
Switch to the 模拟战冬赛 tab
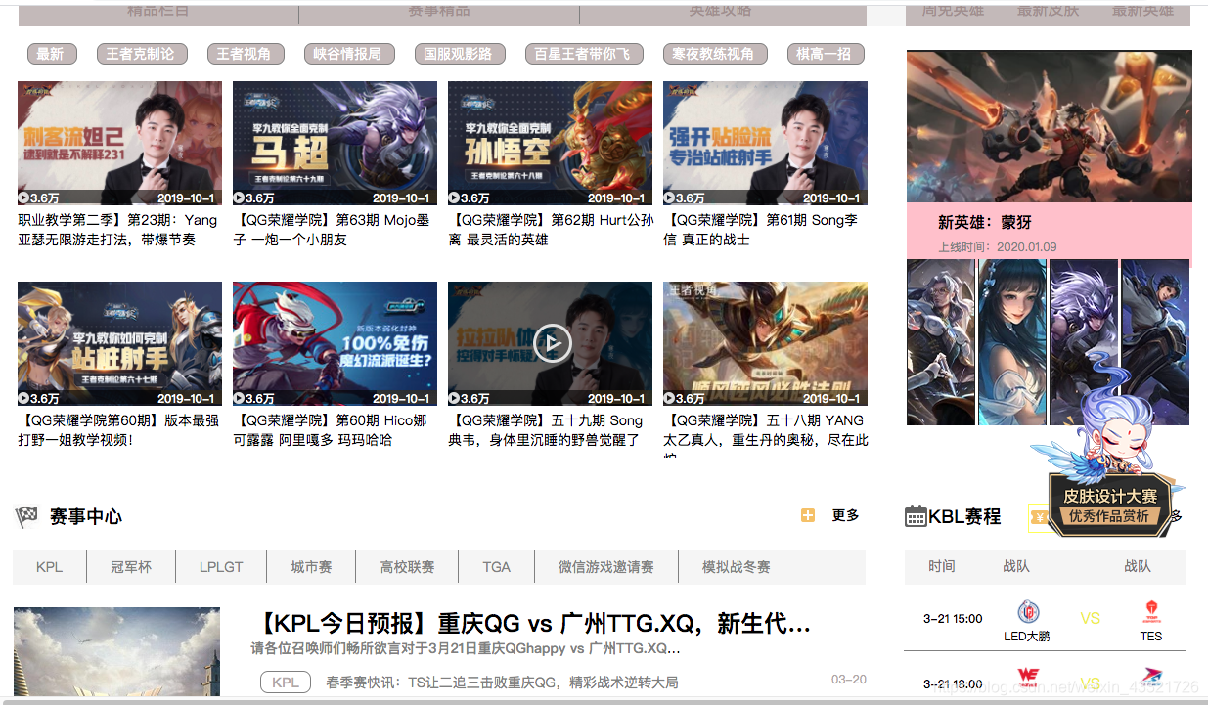click(x=737, y=566)
